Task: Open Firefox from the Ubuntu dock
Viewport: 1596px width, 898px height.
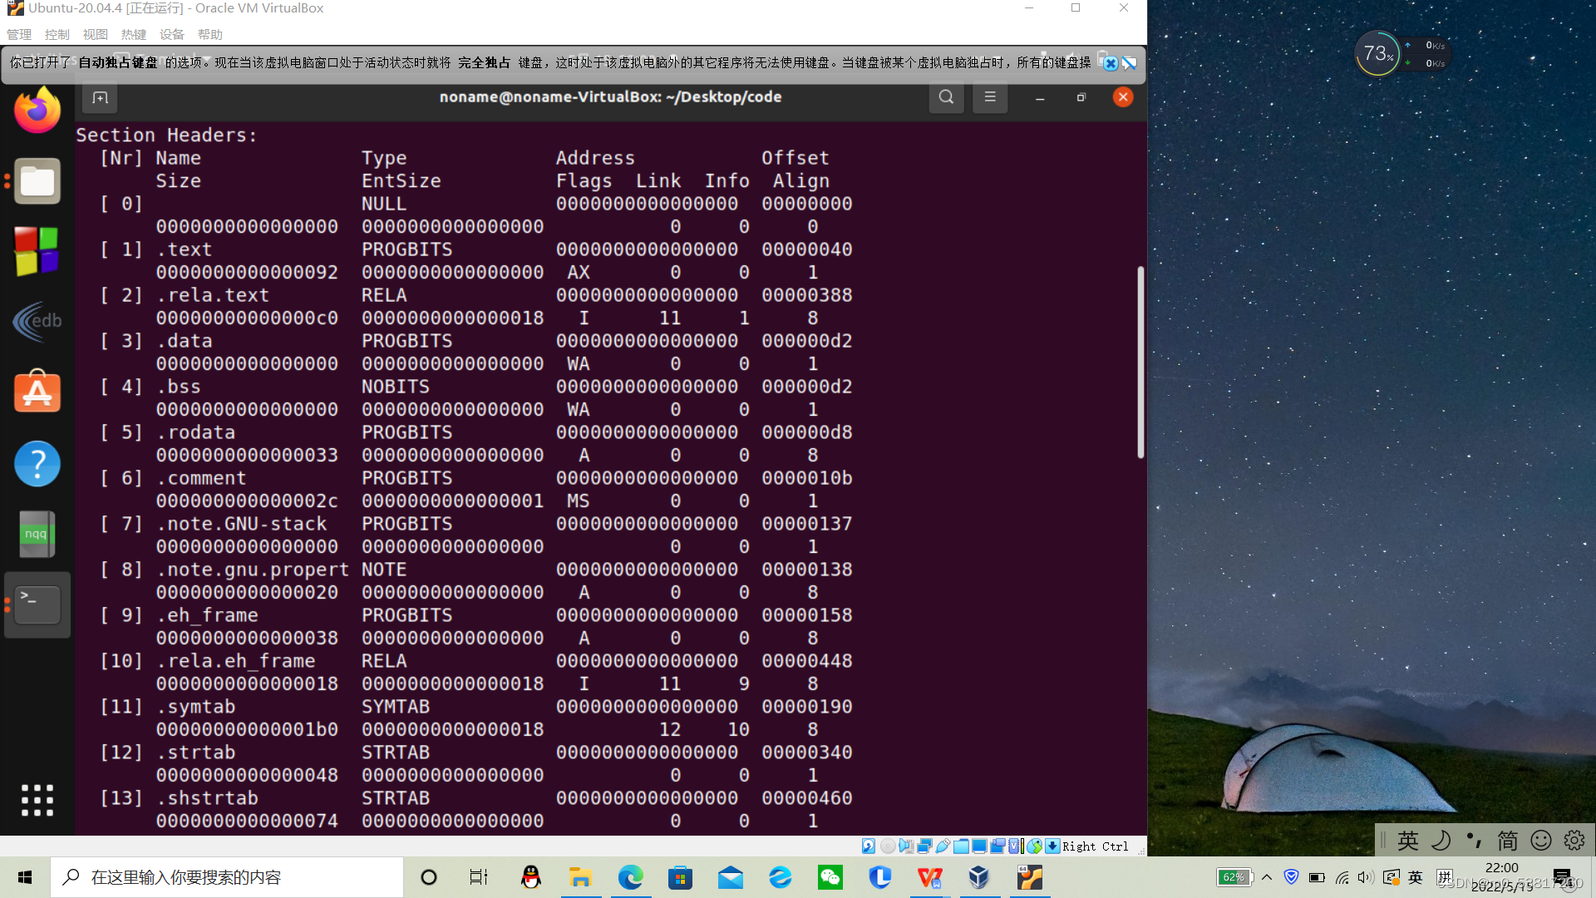Action: tap(37, 111)
